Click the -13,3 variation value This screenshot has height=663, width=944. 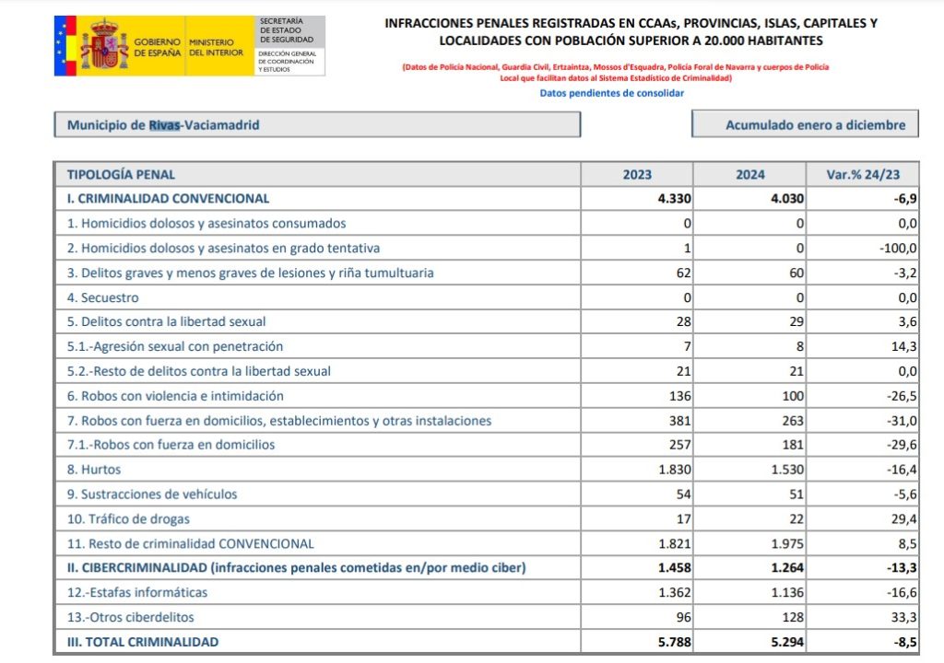coord(902,567)
